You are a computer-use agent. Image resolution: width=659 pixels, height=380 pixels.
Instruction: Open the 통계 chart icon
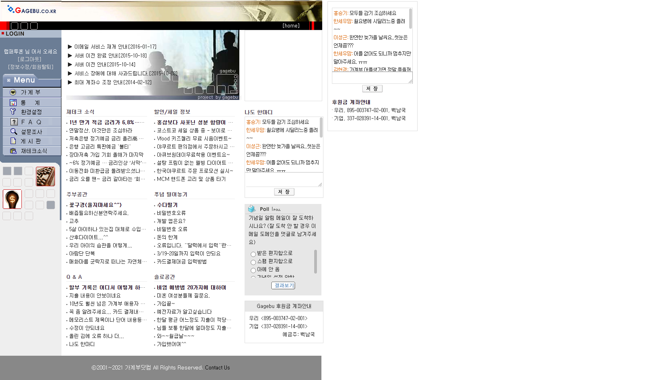[x=13, y=102]
